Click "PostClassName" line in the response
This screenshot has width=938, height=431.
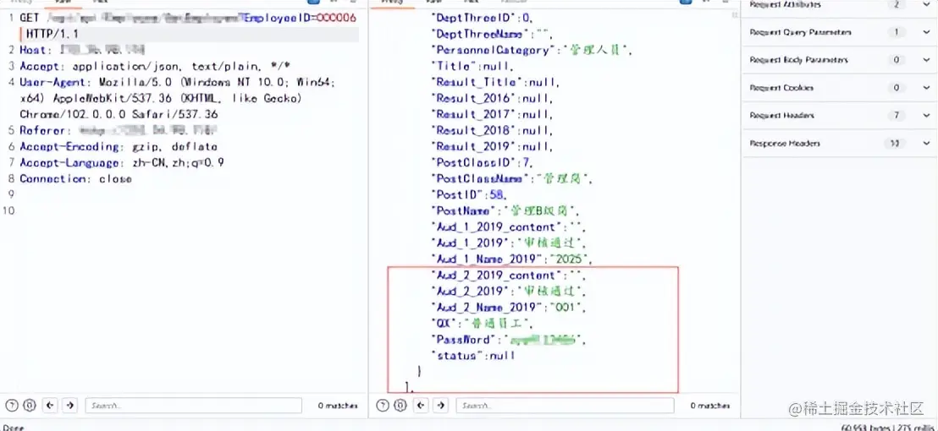pos(511,179)
